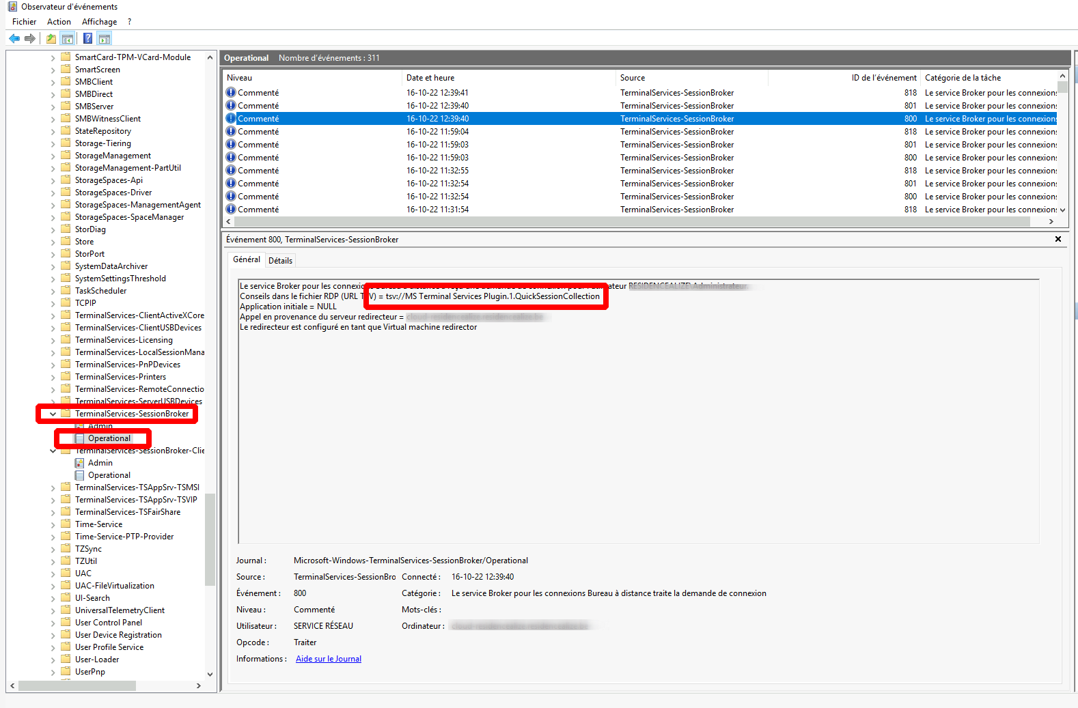Expand the User Profile Service node
This screenshot has height=708, width=1078.
pyautogui.click(x=53, y=647)
